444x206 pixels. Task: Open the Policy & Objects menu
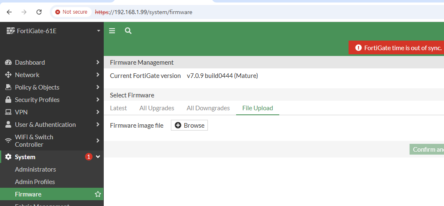37,87
